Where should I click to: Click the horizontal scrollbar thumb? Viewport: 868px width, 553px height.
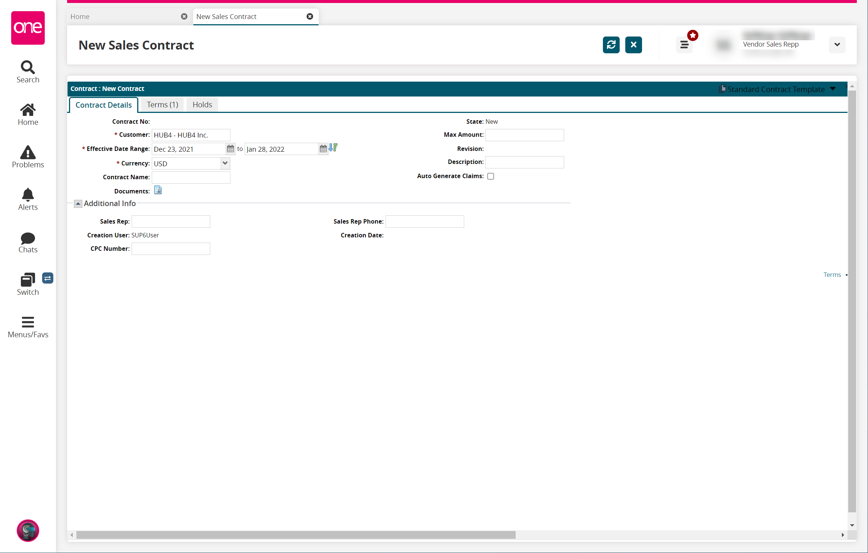[x=295, y=535]
